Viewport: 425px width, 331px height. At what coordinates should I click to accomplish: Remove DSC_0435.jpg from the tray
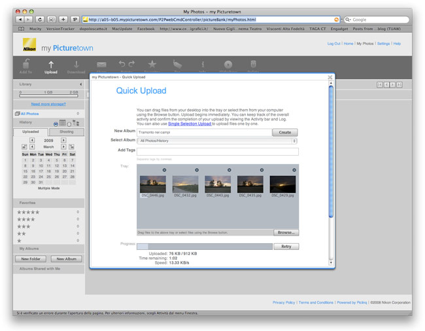(x=262, y=170)
